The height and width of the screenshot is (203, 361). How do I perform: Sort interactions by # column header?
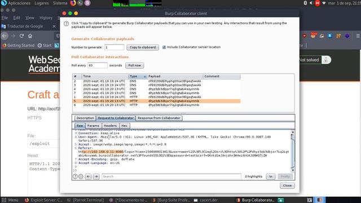click(x=77, y=76)
